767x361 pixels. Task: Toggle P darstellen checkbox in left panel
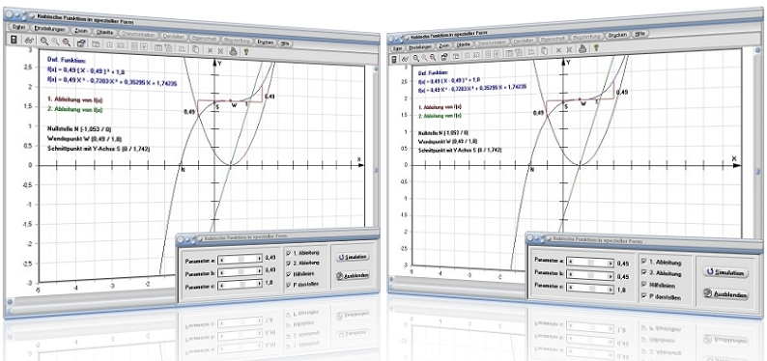288,285
